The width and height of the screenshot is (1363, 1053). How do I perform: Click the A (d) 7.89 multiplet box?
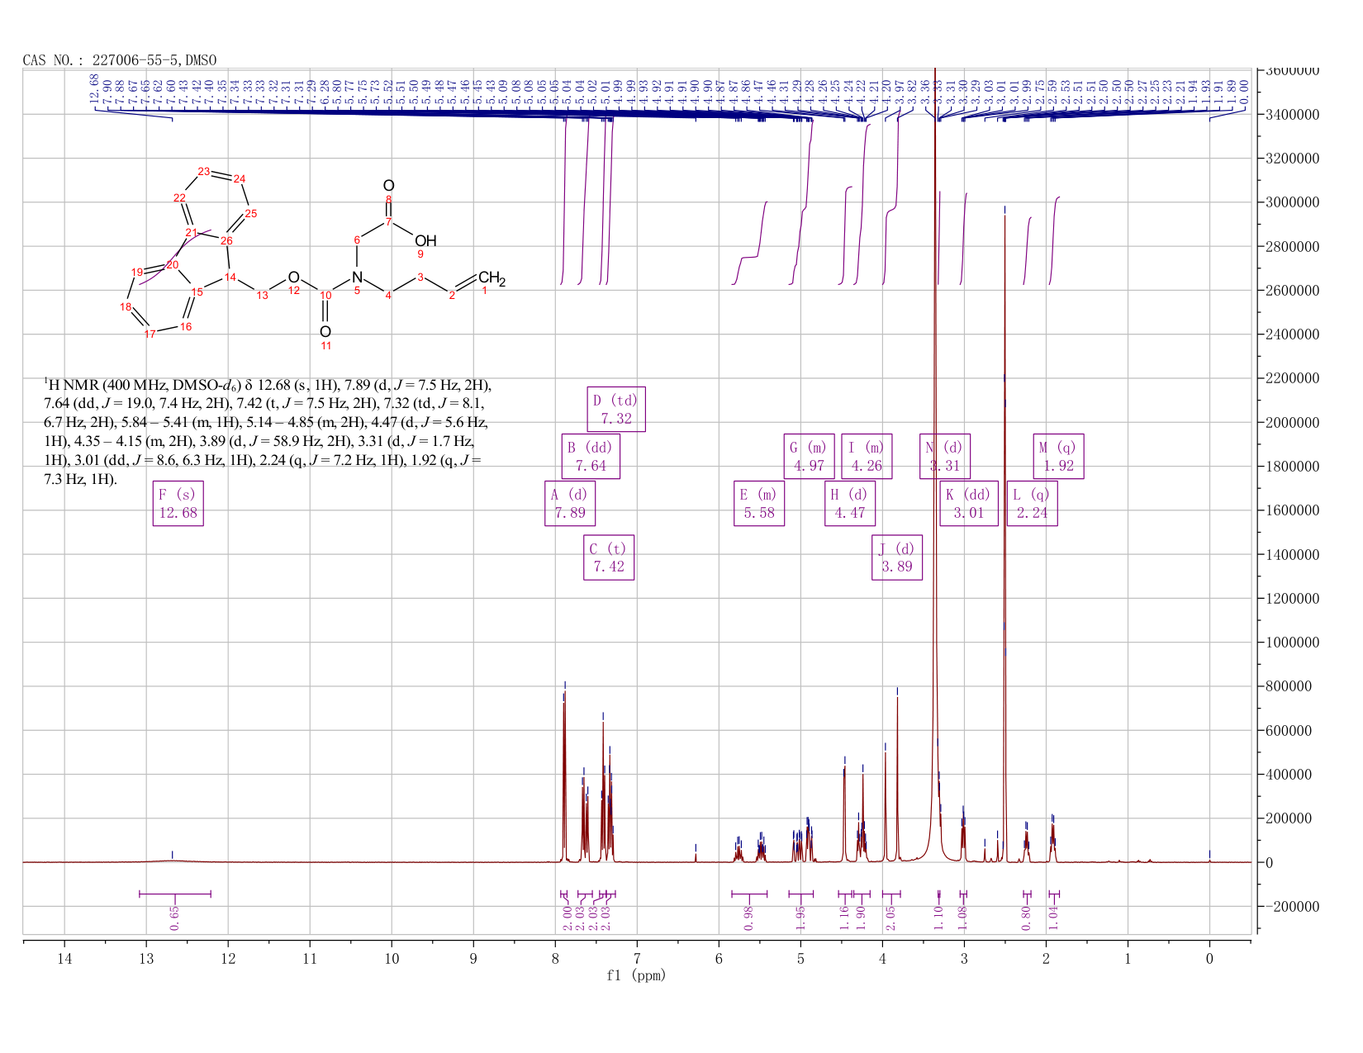point(570,503)
